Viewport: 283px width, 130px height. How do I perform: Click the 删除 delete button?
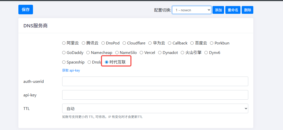pos(247,10)
